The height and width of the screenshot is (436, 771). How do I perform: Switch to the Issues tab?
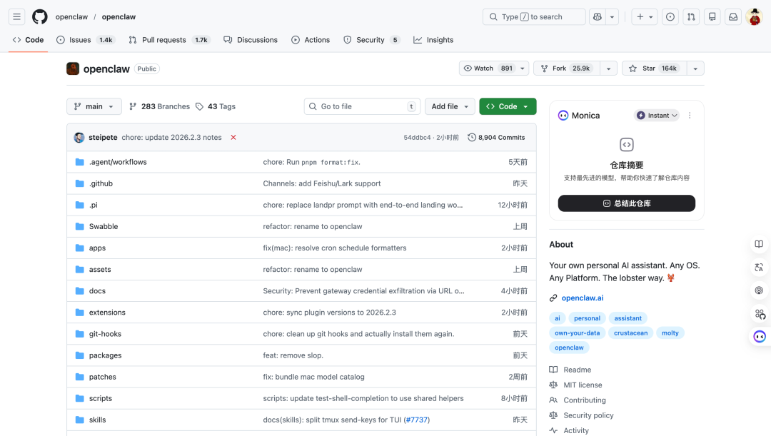pos(86,40)
